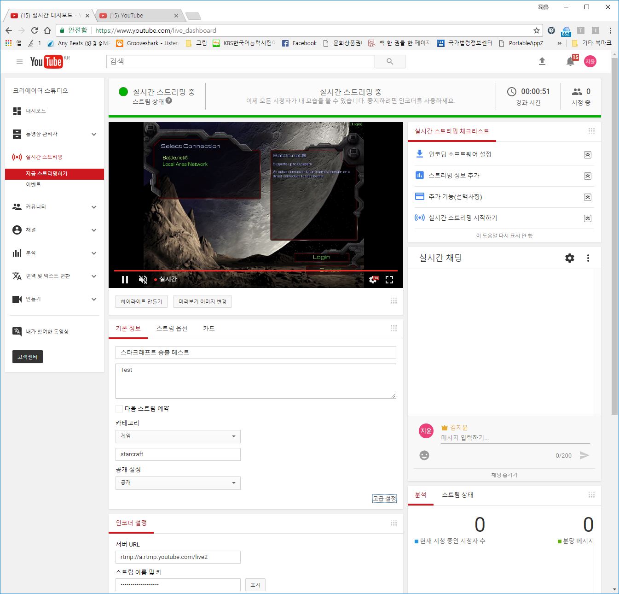Viewport: 619px width, 594px height.
Task: Unmute the stream preview audio
Action: coord(143,279)
